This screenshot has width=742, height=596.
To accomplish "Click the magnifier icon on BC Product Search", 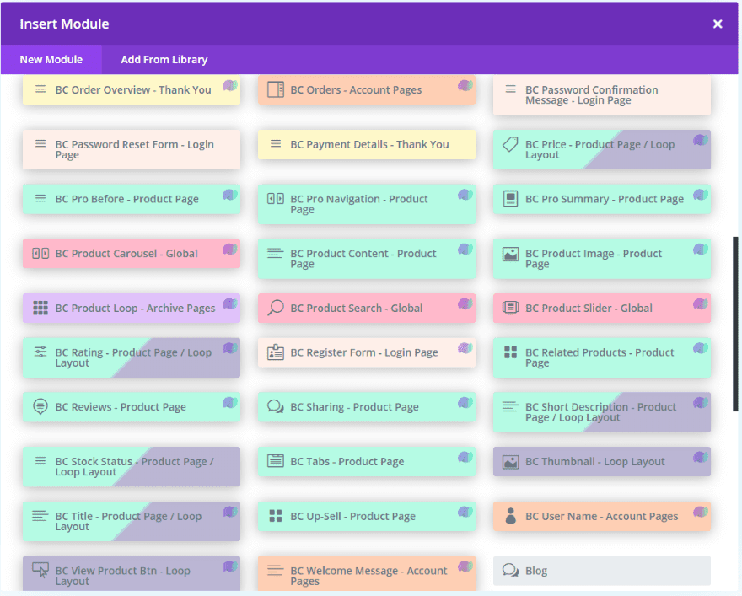I will click(x=276, y=308).
